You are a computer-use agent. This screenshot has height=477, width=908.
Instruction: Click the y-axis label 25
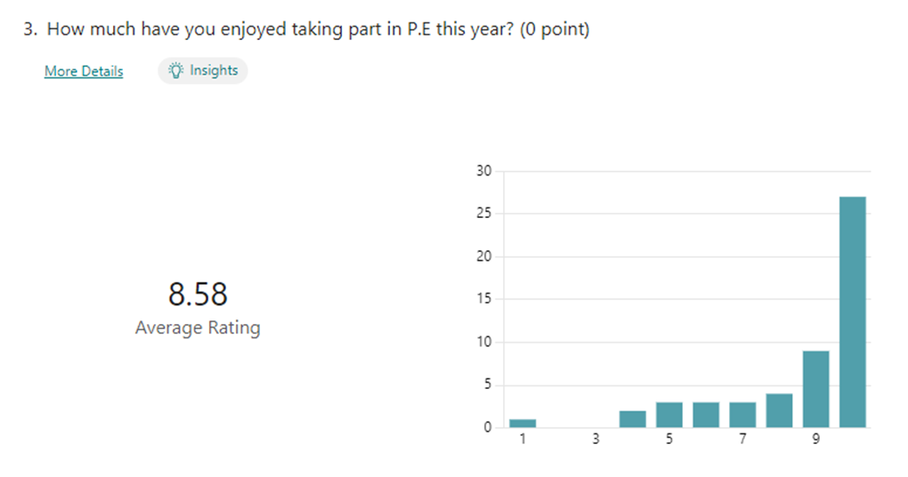pyautogui.click(x=484, y=214)
